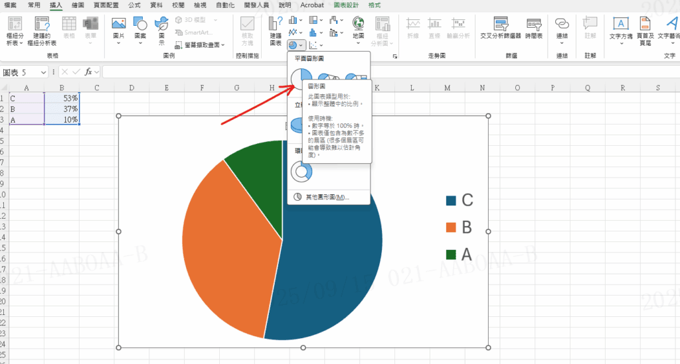Click the 連結 link button
Image resolution: width=680 pixels, height=364 pixels.
(562, 30)
